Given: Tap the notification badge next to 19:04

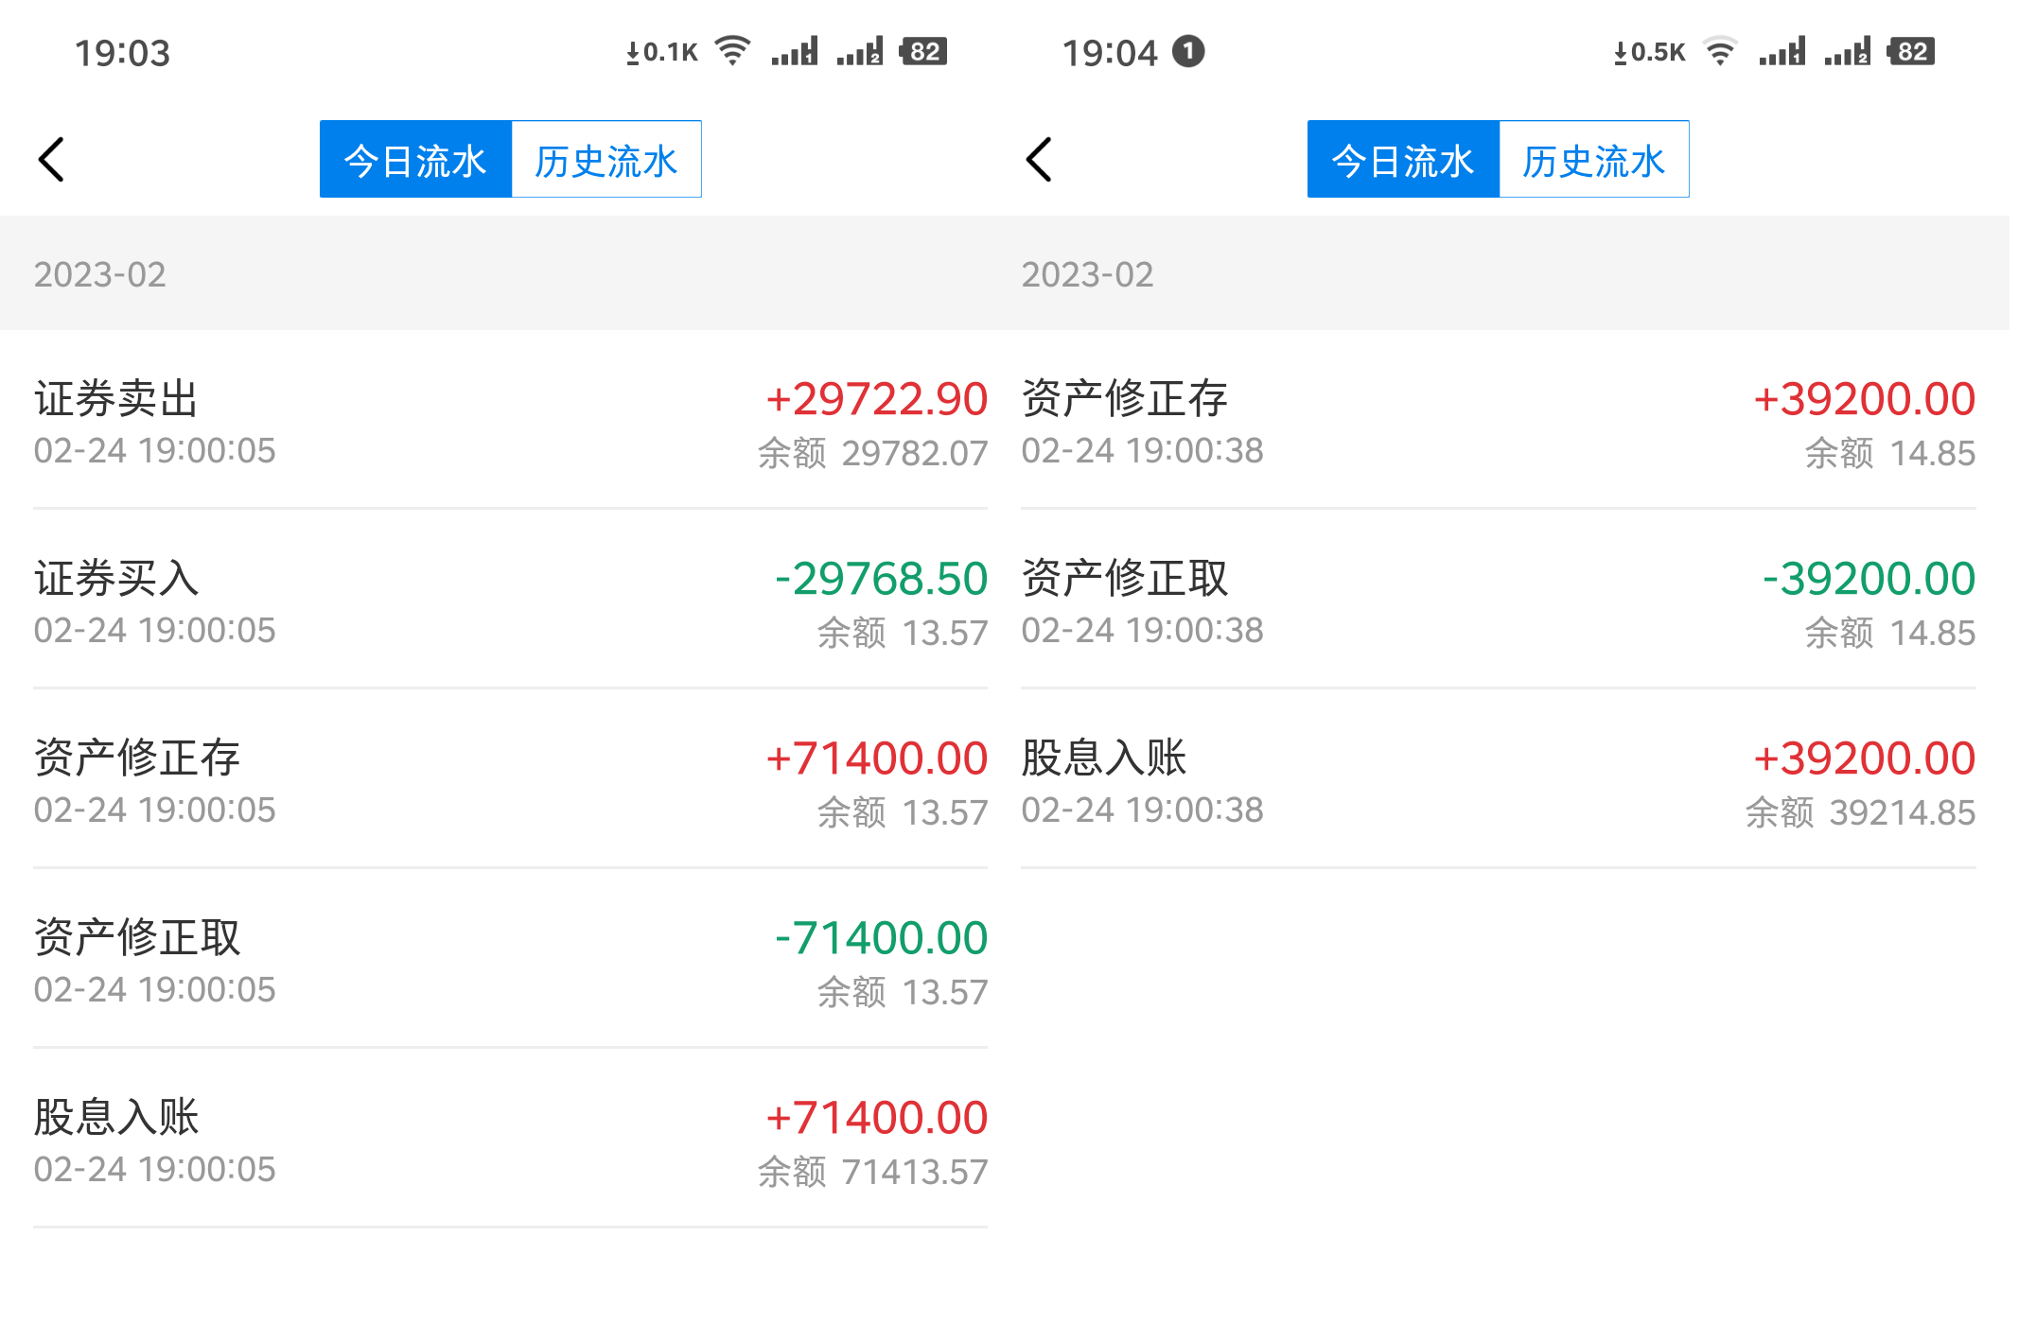Looking at the screenshot, I should click(1188, 51).
